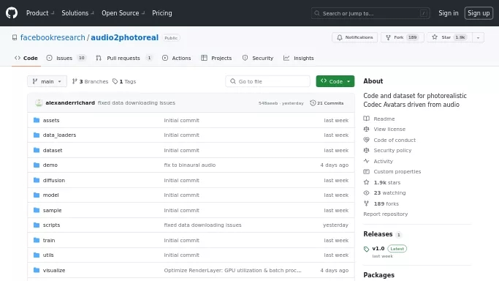Open the Security policy link
Viewport: 499px width, 281px height.
tap(392, 150)
